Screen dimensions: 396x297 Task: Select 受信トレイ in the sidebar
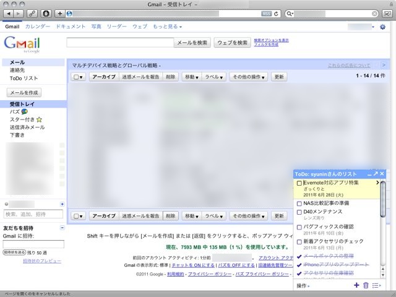point(22,104)
